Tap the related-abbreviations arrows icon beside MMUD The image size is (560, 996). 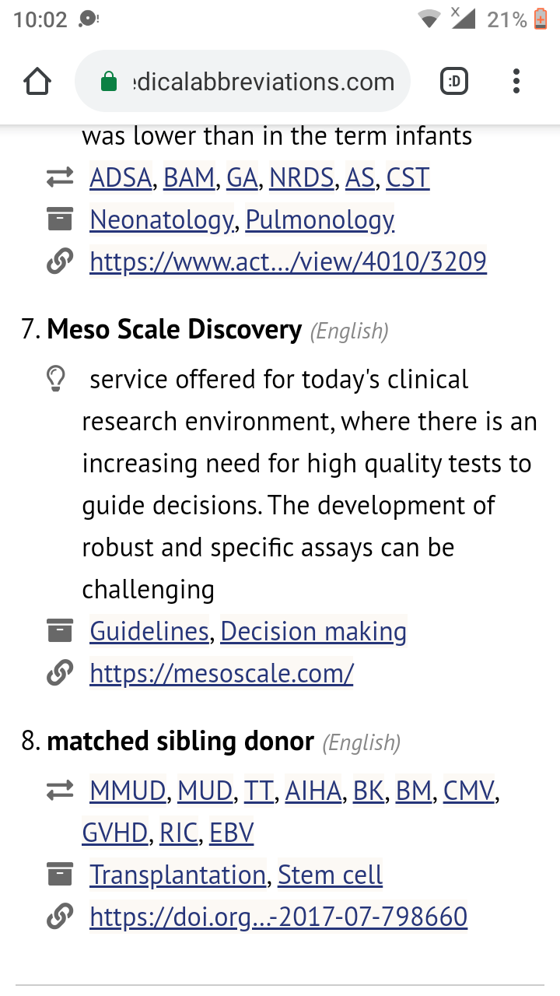[x=59, y=791]
